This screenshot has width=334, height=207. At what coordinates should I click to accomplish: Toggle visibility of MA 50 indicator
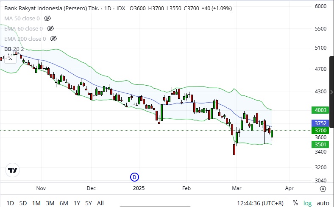[x=47, y=18]
